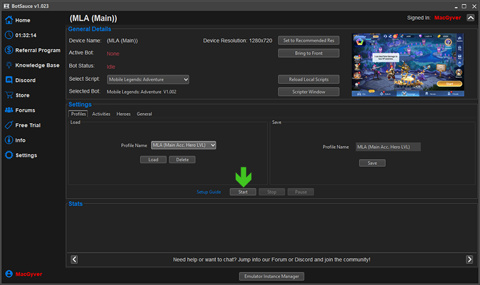This screenshot has width=480, height=285.
Task: Start the bot with Start button
Action: pos(243,192)
